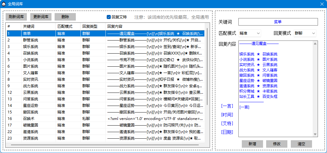
Task: Select the 问答系统 row
Action: coord(105,99)
